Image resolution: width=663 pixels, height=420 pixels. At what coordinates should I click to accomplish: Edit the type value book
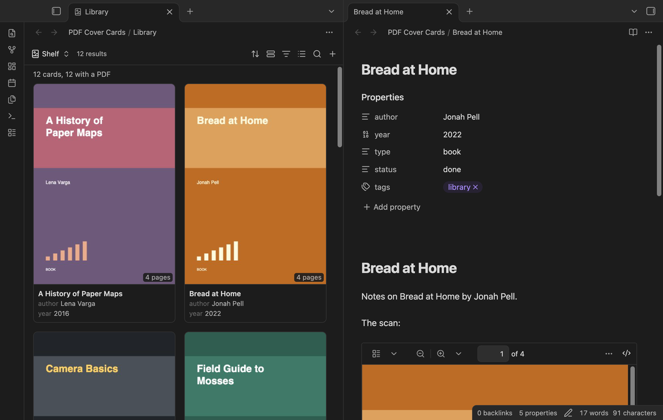pyautogui.click(x=452, y=152)
